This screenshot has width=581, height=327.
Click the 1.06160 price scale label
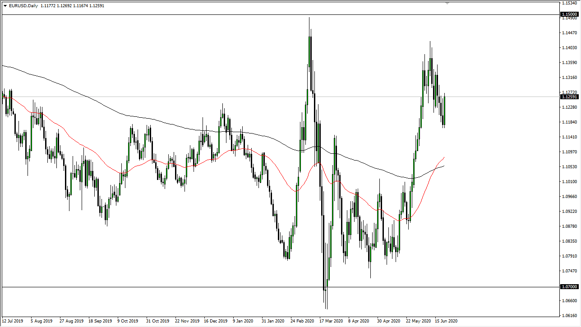tap(569, 316)
